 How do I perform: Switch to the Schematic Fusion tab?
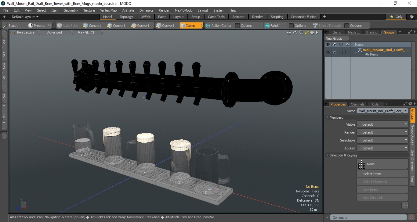coord(303,17)
